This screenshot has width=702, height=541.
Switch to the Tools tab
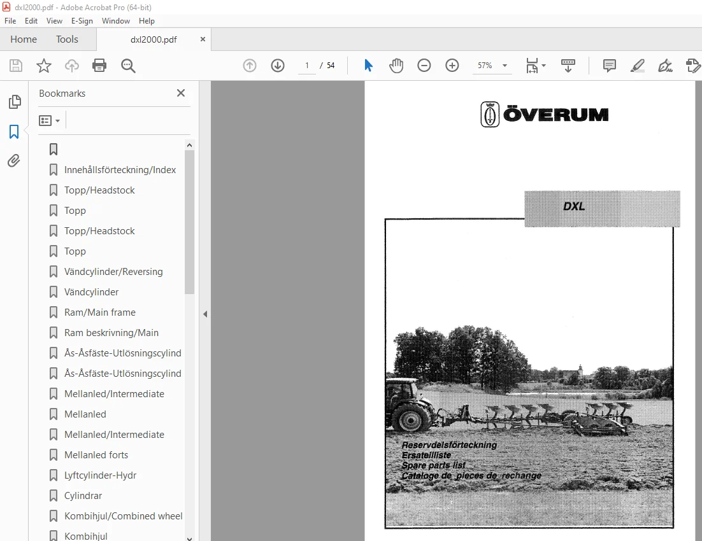tap(67, 39)
